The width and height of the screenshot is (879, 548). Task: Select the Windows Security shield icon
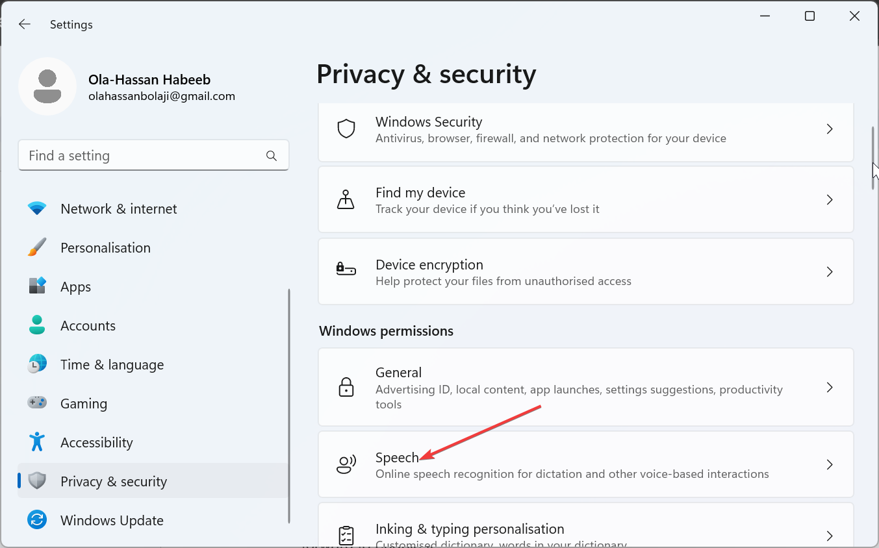point(346,129)
